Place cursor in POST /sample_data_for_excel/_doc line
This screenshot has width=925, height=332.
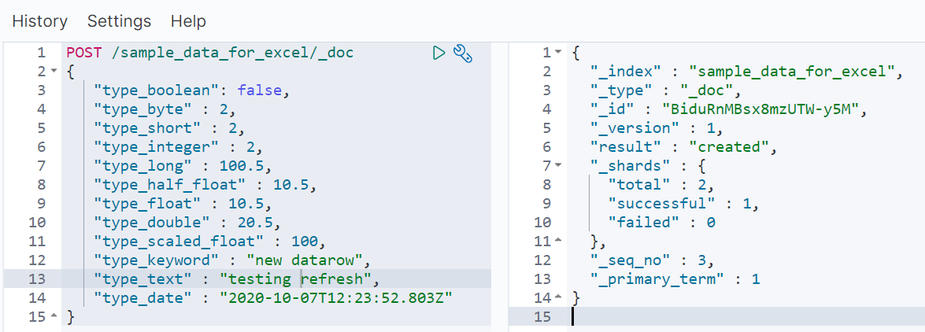[210, 53]
